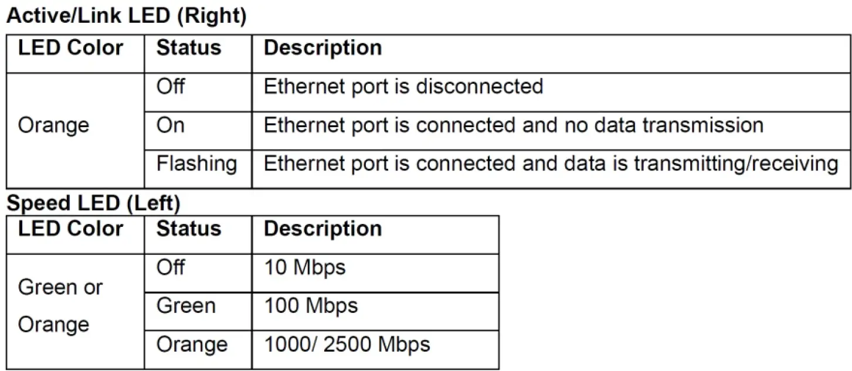Select the Off status in Active/Link table
852x371 pixels.
pos(171,87)
